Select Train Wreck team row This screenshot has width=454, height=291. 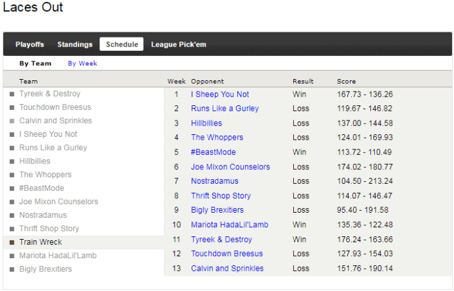(x=40, y=242)
